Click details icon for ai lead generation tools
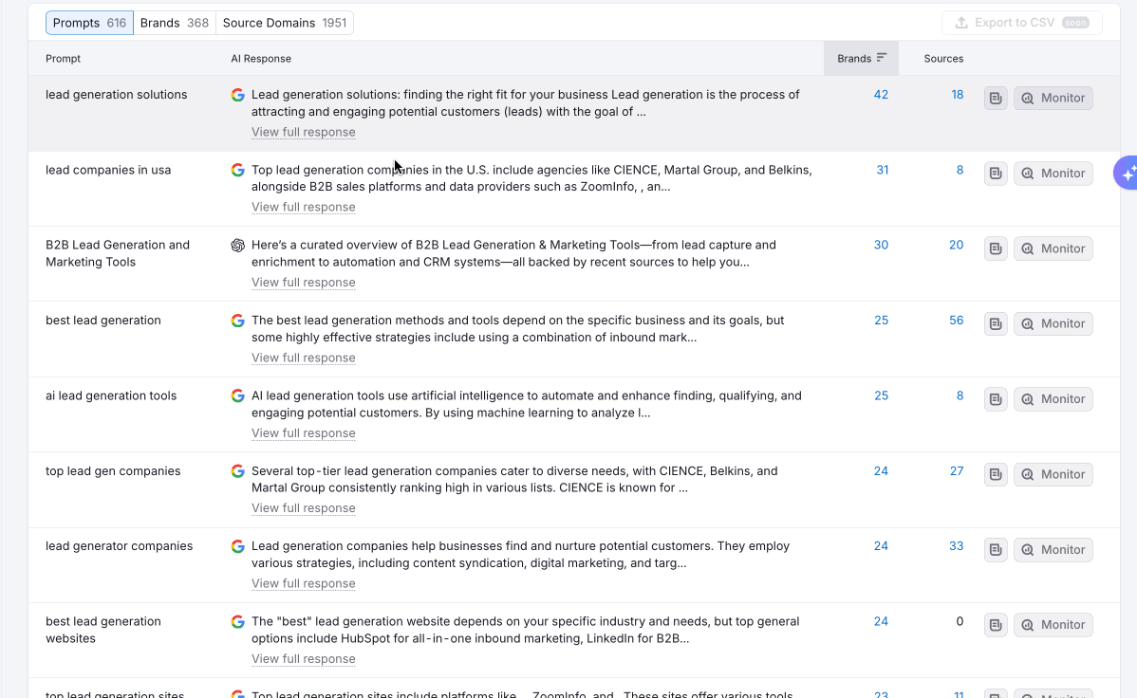The height and width of the screenshot is (698, 1137). tap(996, 399)
